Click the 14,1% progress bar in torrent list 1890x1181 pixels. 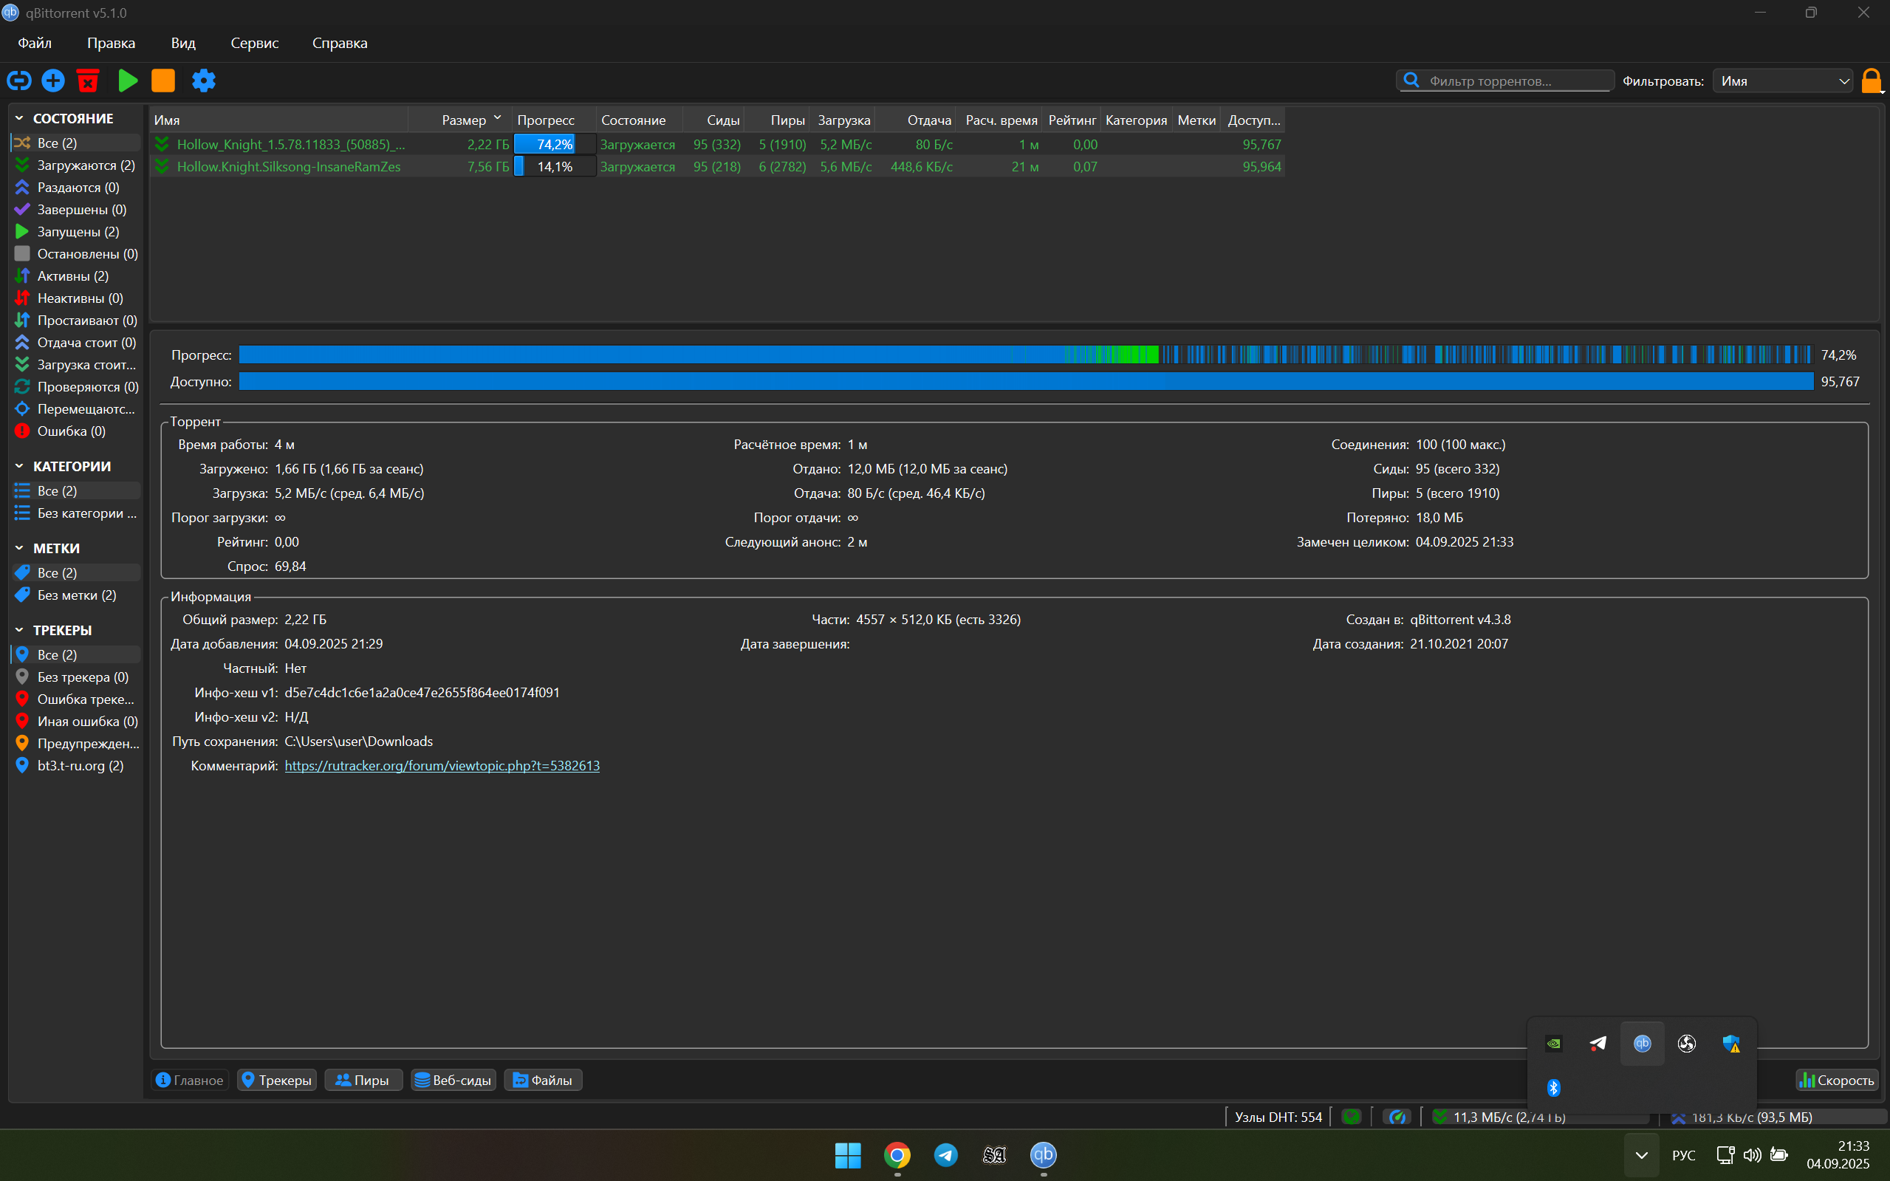(x=555, y=166)
